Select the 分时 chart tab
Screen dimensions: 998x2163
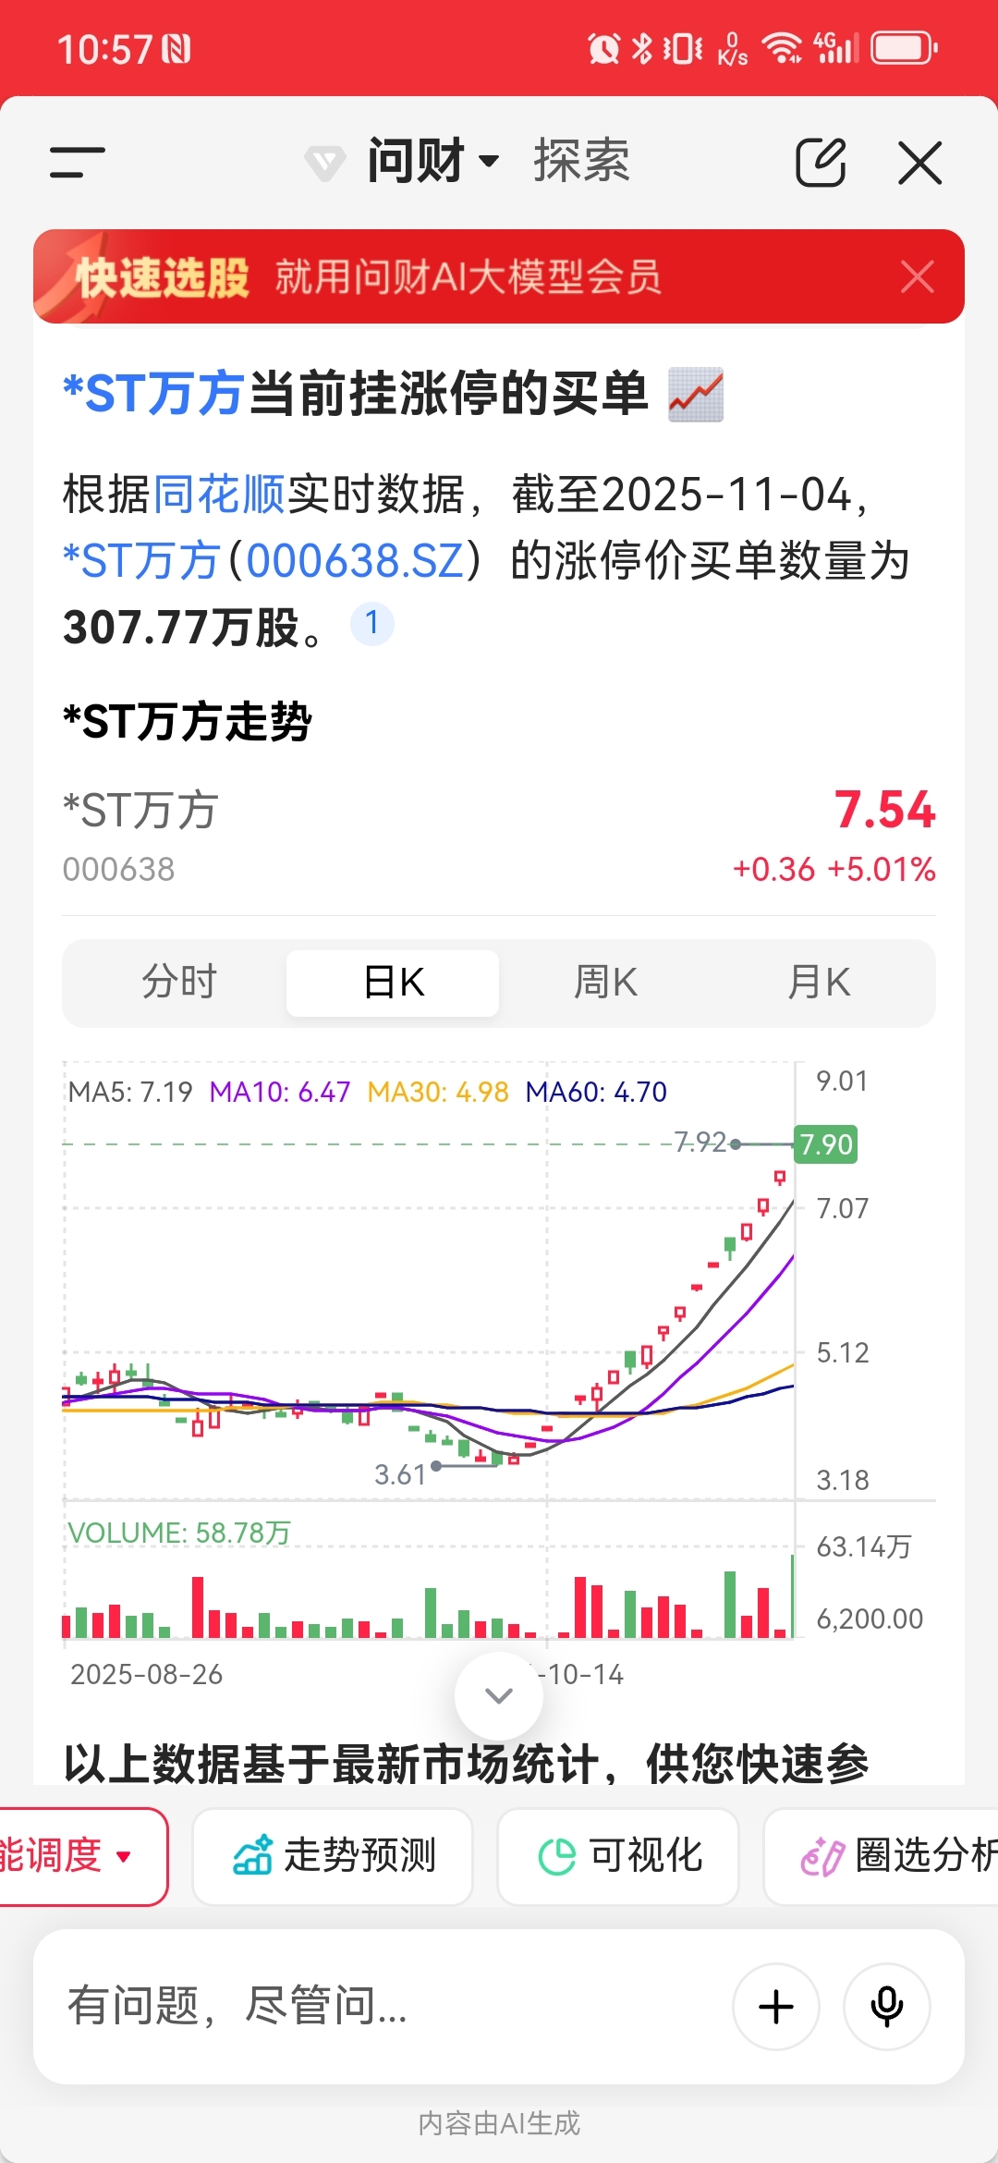(179, 983)
